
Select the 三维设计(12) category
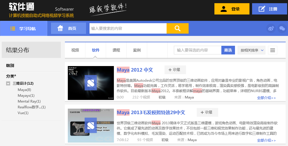[23, 83]
